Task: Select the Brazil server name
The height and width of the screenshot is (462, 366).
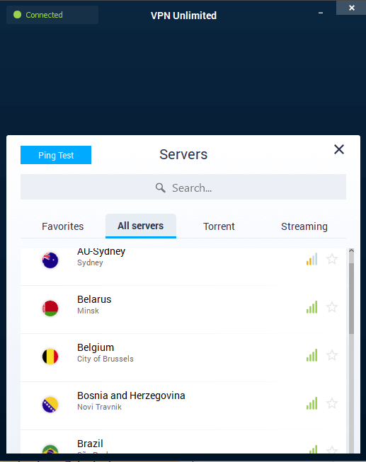Action: [x=90, y=444]
